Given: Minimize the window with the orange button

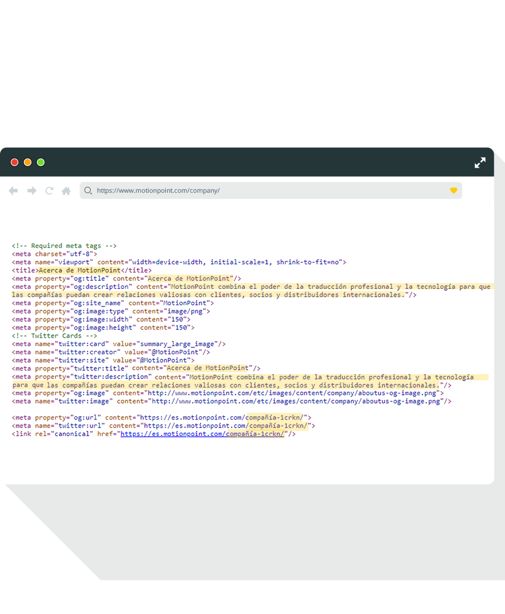Looking at the screenshot, I should tap(28, 163).
